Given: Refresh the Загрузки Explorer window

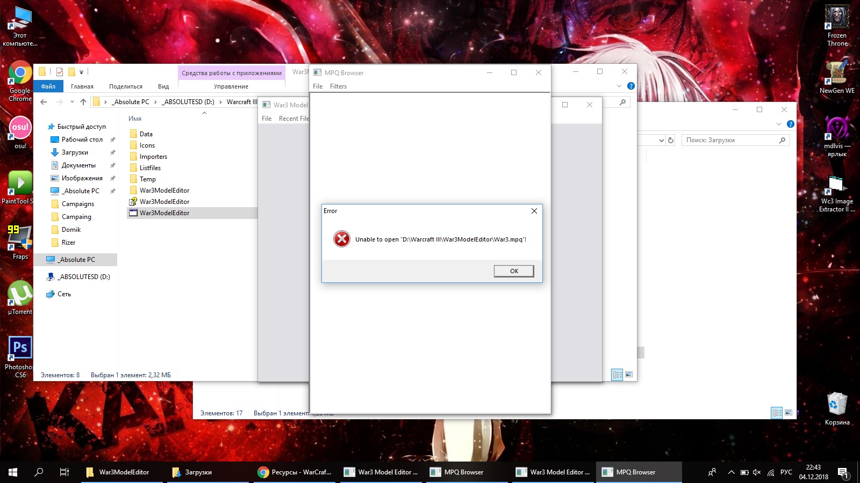Looking at the screenshot, I should (670, 141).
